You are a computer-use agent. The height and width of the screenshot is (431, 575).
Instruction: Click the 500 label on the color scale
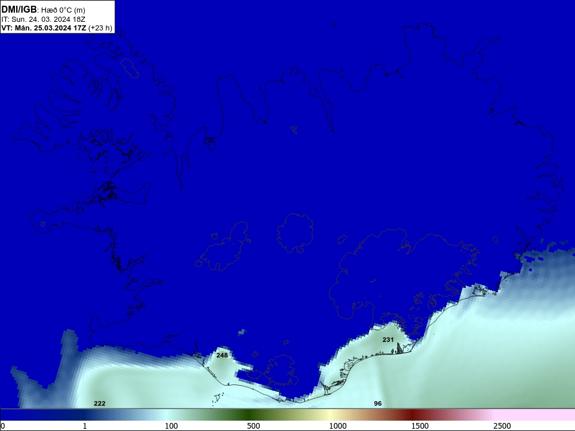[254, 426]
